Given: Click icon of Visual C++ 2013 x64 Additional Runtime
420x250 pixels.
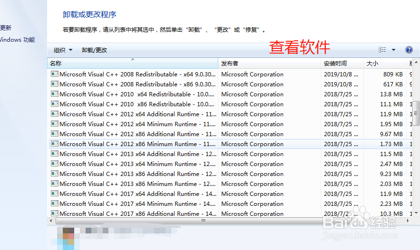Looking at the screenshot, I should [55, 154].
